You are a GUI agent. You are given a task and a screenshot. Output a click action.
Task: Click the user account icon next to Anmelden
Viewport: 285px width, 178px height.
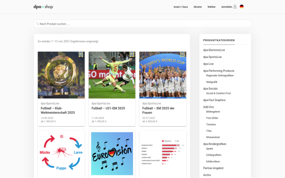coord(235,7)
